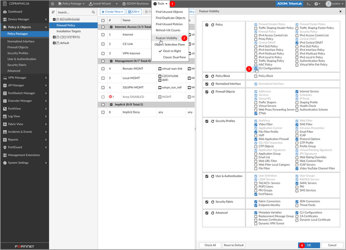Expand the default policy package tree node
The width and height of the screenshot is (346, 250).
[x=54, y=43]
